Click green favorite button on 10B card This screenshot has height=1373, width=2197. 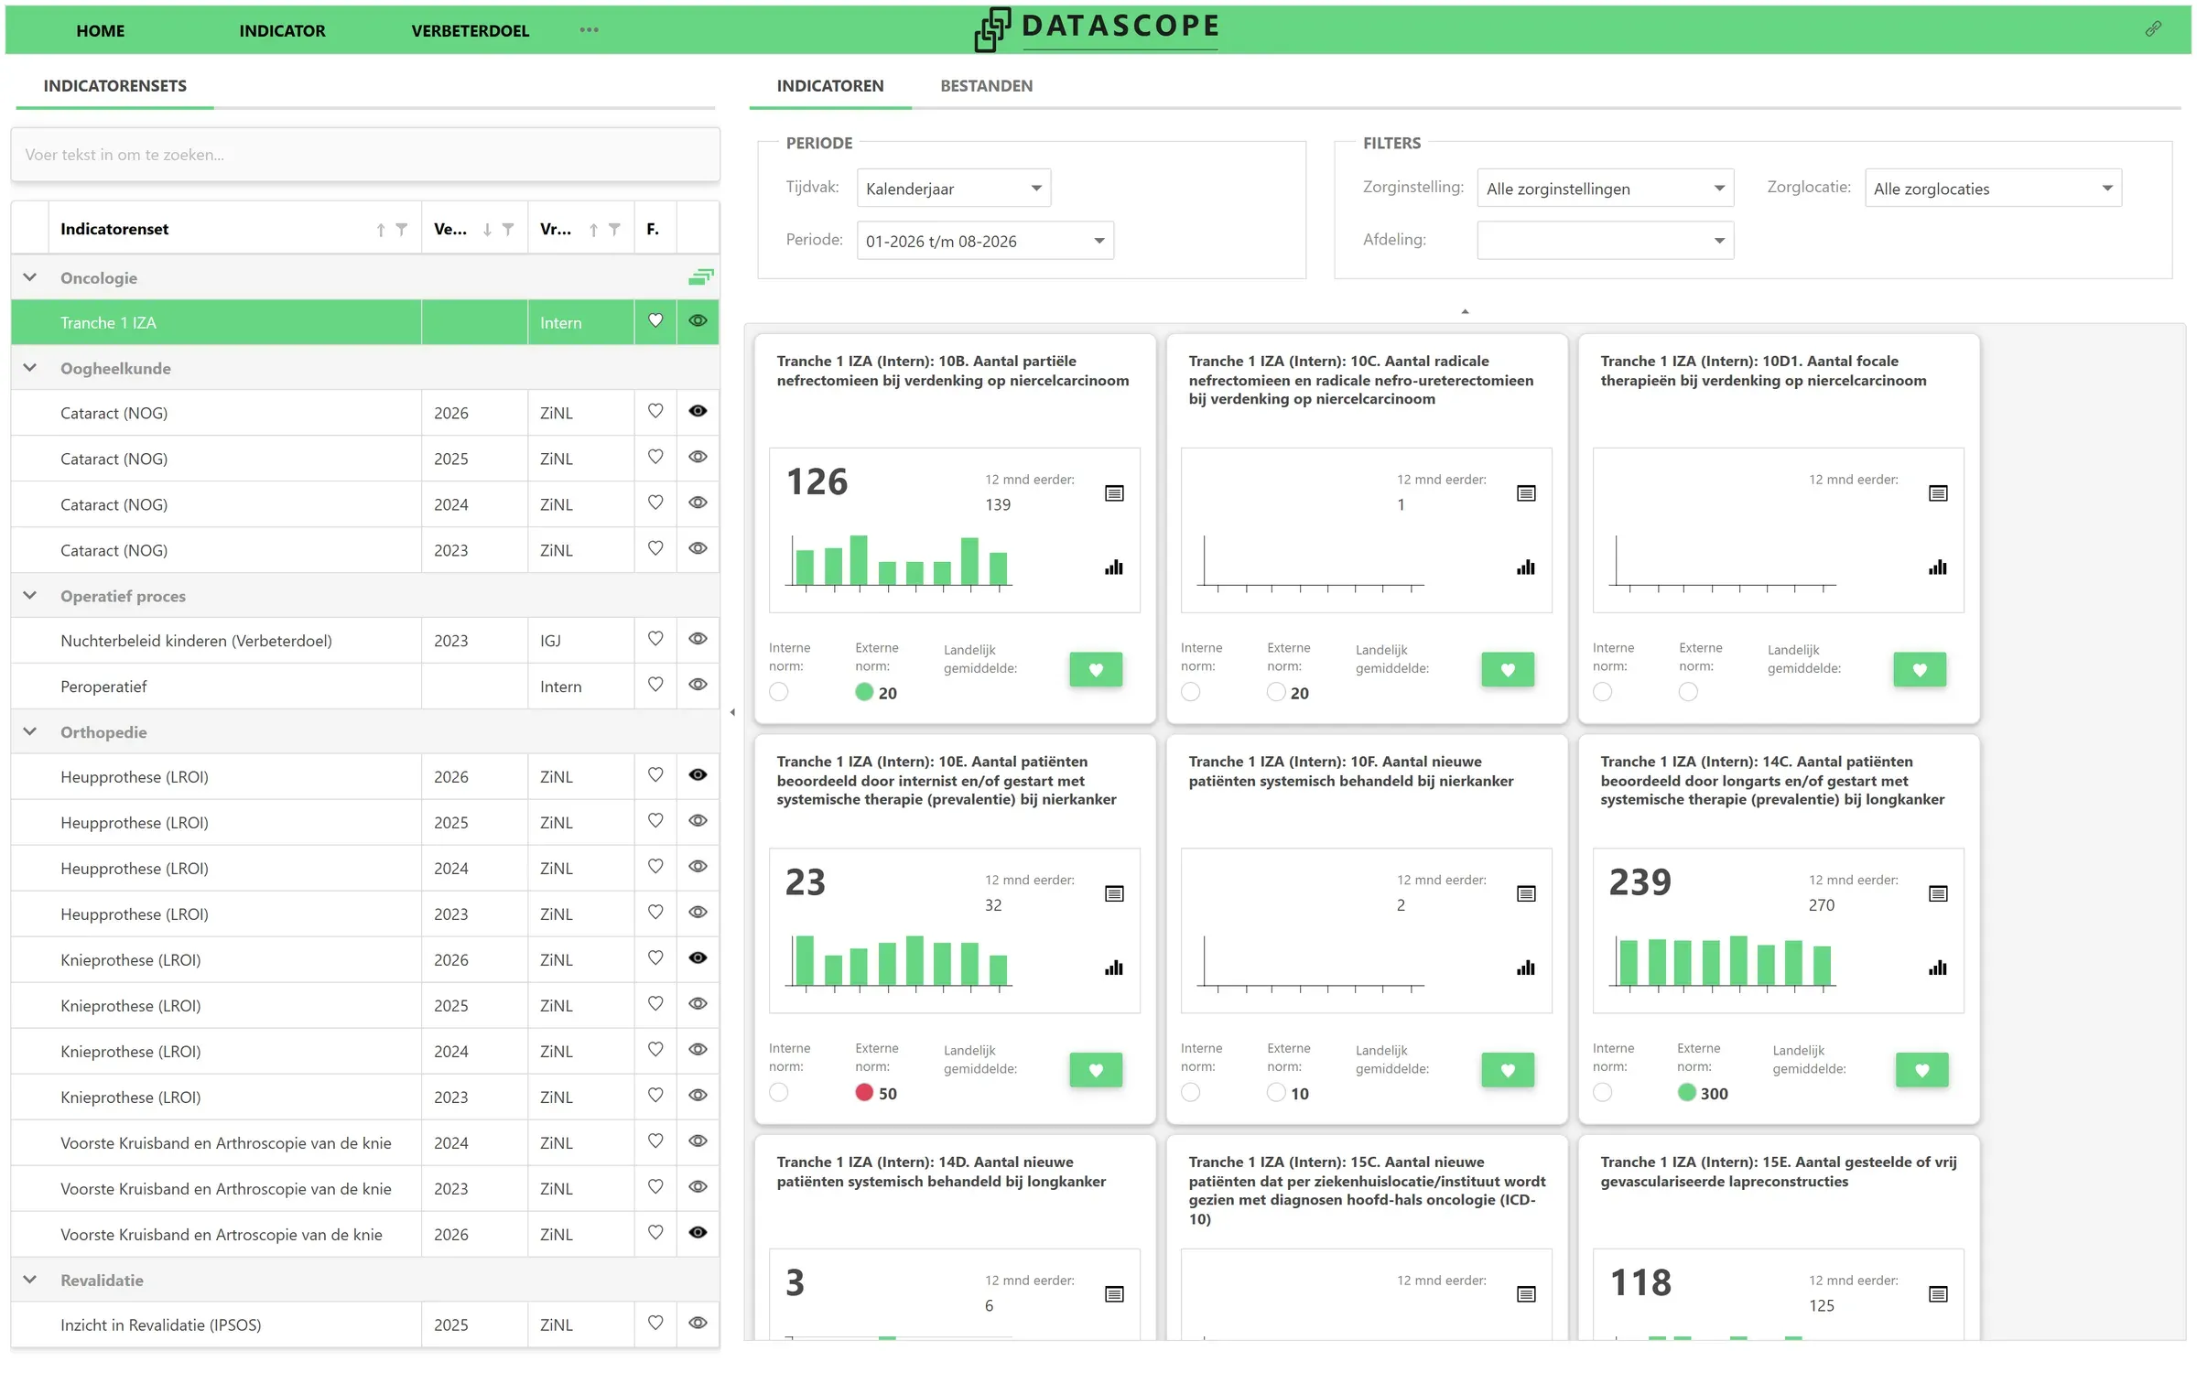1096,670
